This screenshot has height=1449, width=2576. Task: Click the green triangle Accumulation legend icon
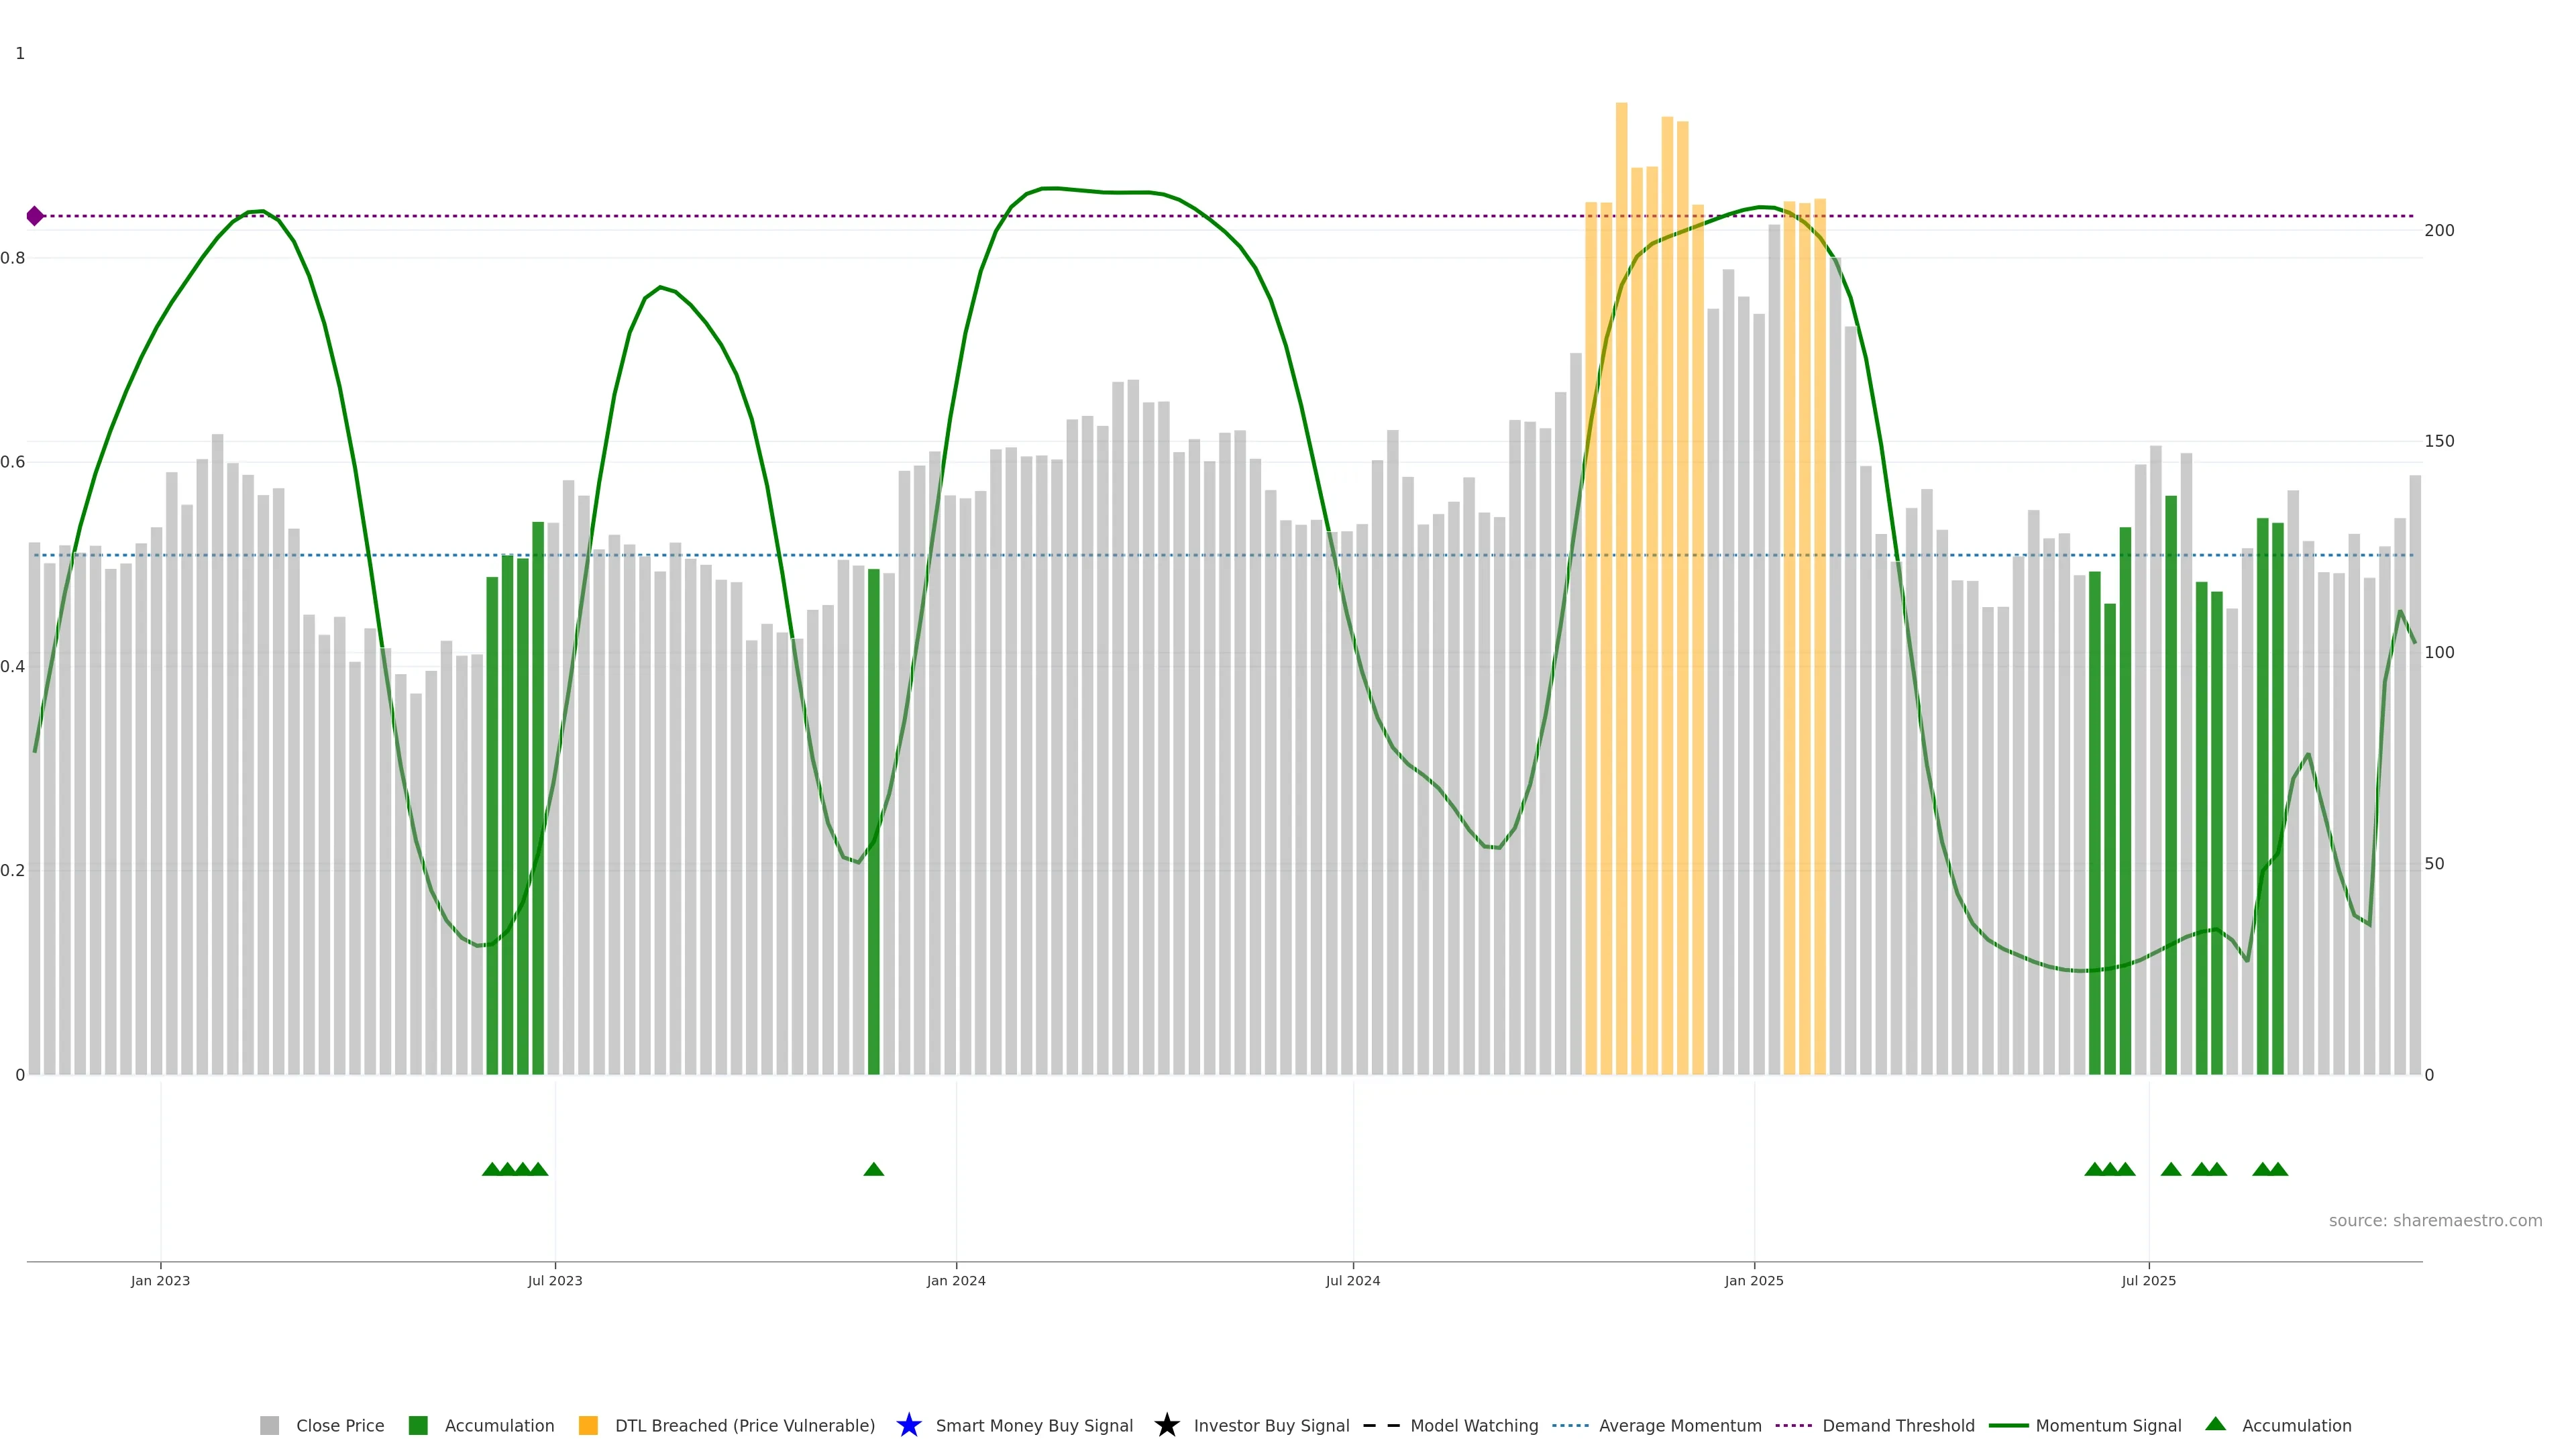pyautogui.click(x=2215, y=1424)
